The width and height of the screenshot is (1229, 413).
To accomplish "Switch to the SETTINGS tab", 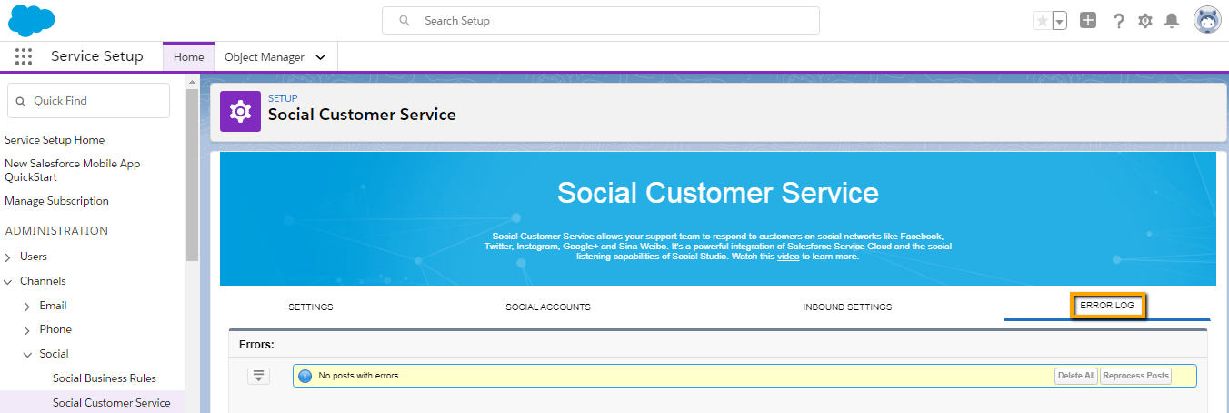I will point(311,307).
